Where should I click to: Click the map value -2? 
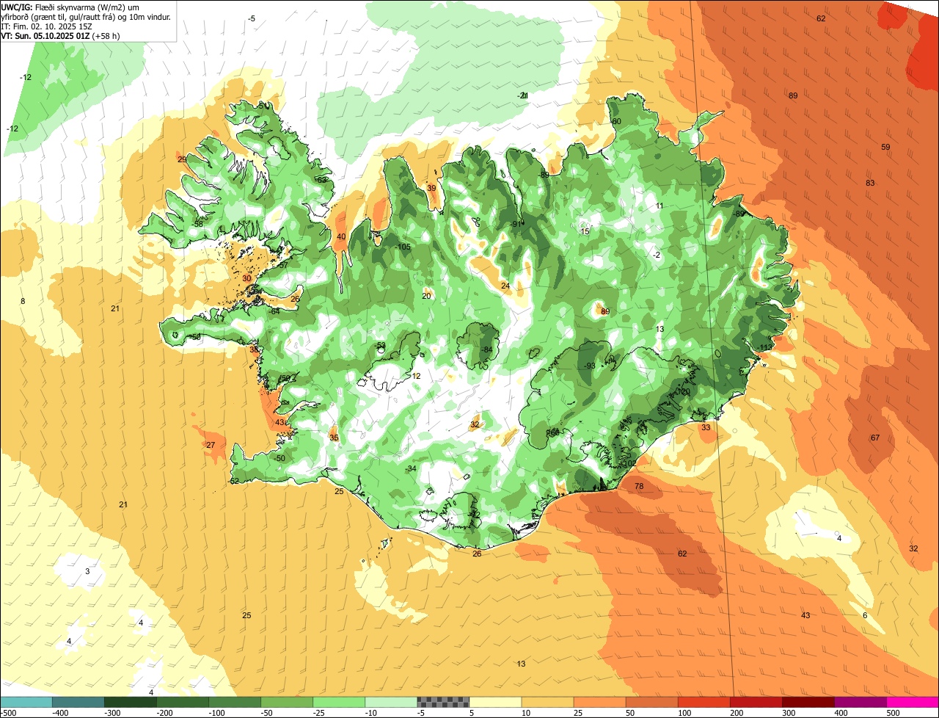(x=657, y=255)
